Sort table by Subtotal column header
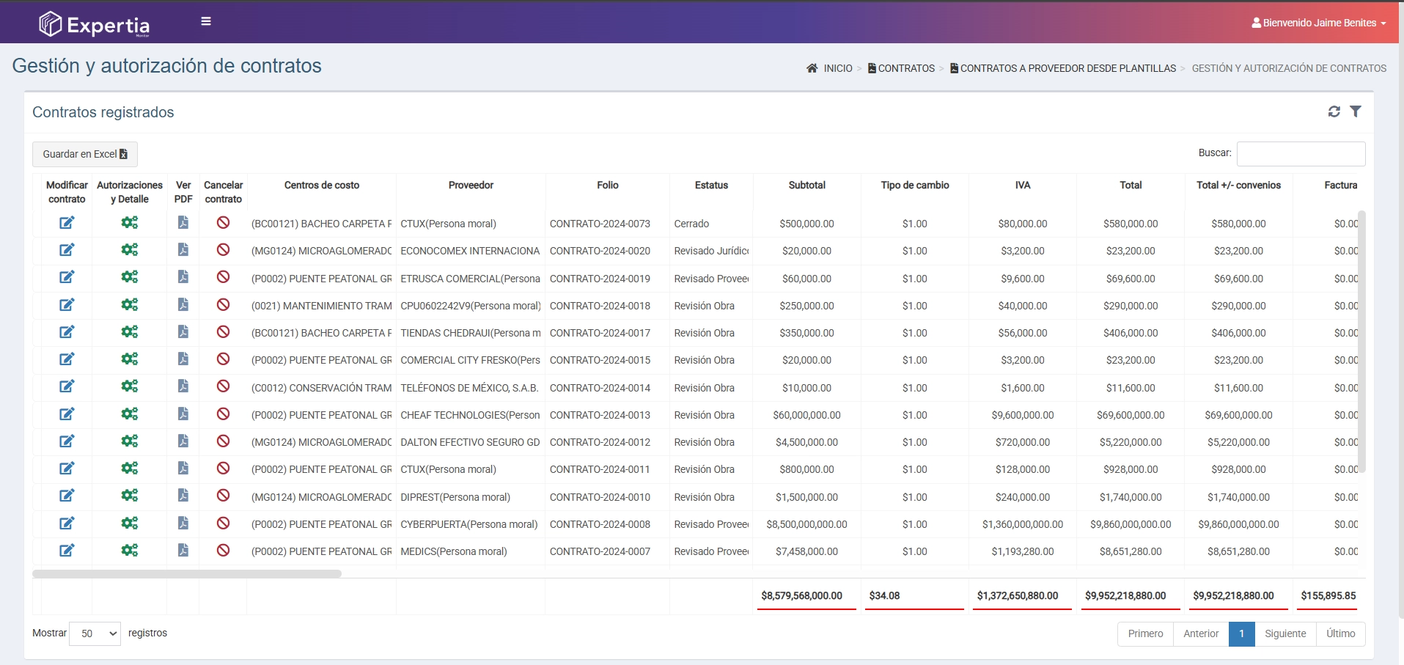This screenshot has height=665, width=1404. [806, 185]
